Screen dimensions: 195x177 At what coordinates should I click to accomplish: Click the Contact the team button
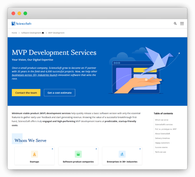[x=26, y=93]
